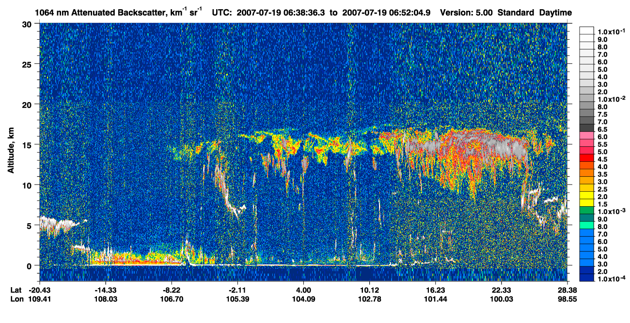Click latitude value "22.33"
The image size is (630, 323).
click(x=501, y=290)
